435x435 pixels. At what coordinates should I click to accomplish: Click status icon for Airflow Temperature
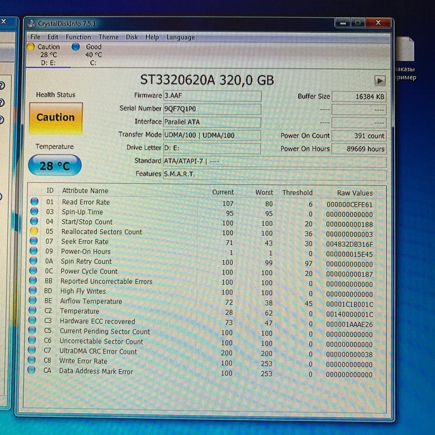(x=33, y=301)
